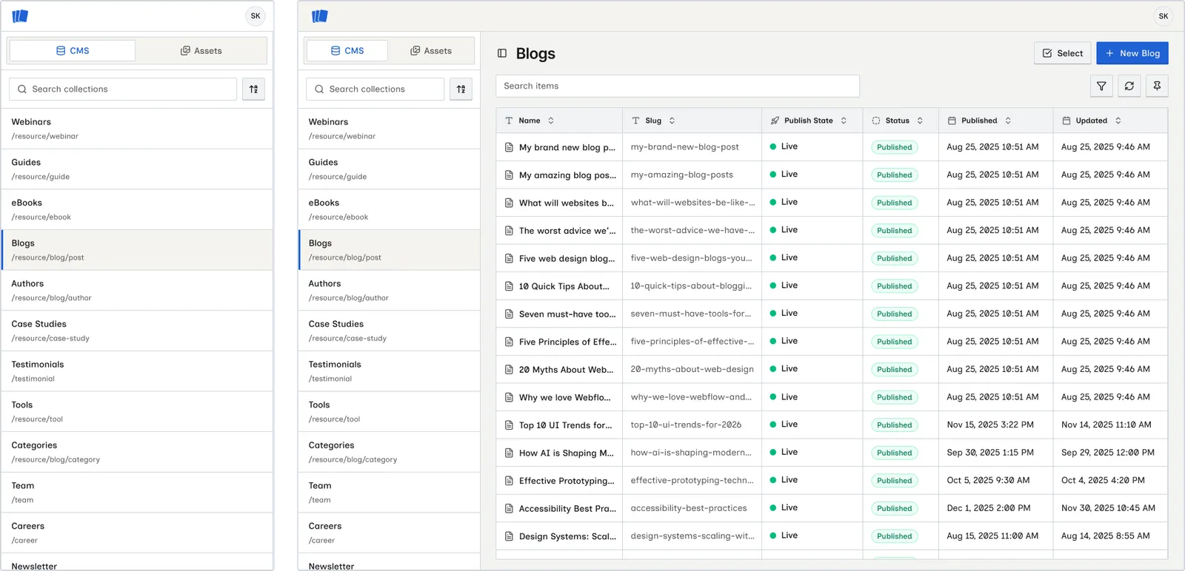
Task: Toggle the sidebar panel icon left of the Blogs title
Action: (502, 53)
